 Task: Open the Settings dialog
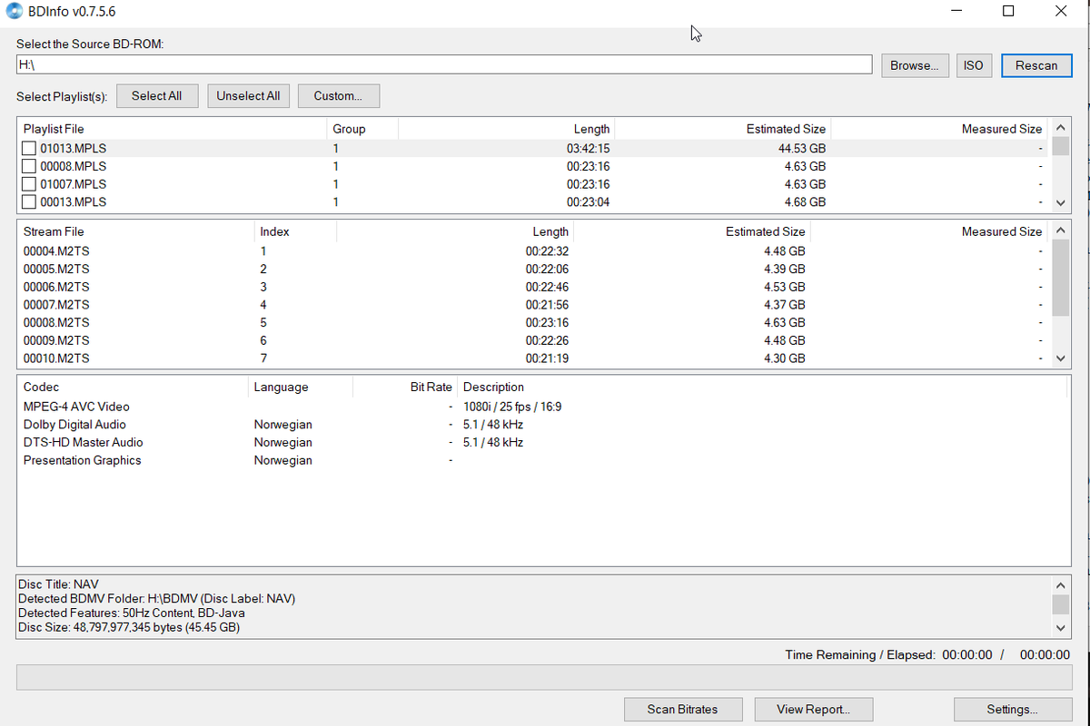[x=1013, y=709]
